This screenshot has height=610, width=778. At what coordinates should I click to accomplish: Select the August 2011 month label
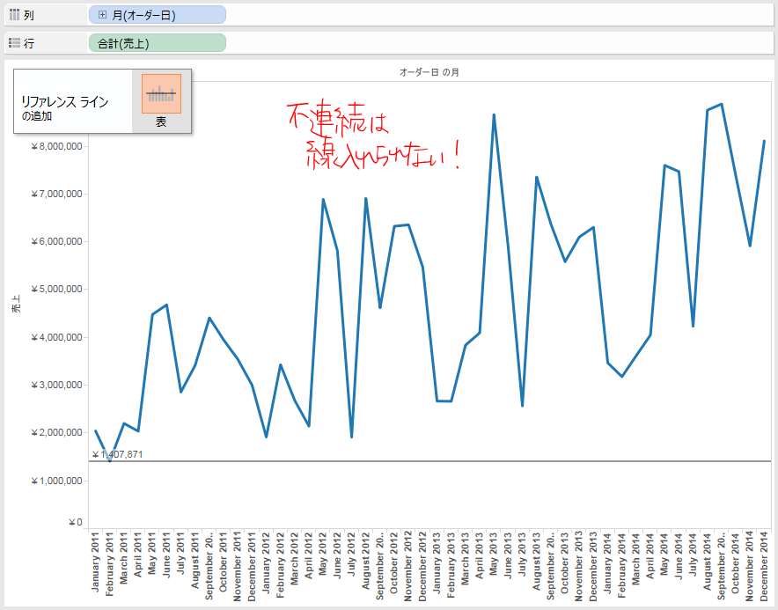pos(195,561)
